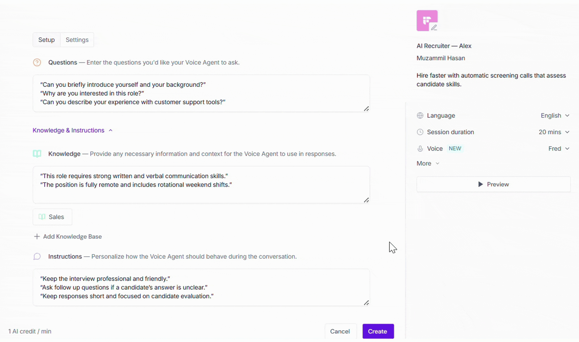This screenshot has width=579, height=342.
Task: Click the Language globe icon
Action: click(x=420, y=116)
